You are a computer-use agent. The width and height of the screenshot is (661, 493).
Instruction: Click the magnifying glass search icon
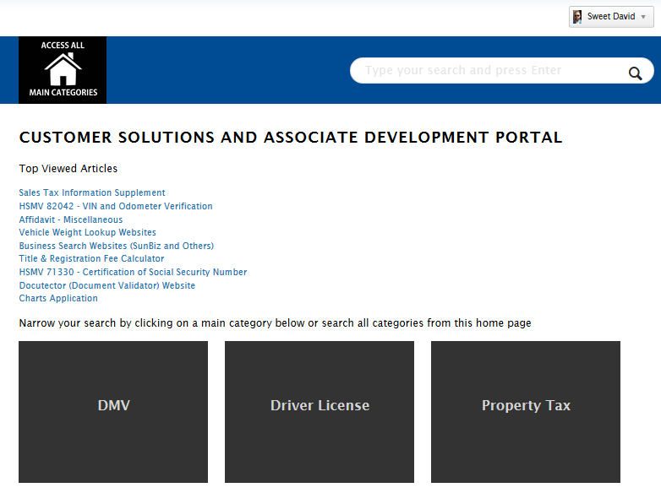[x=636, y=73]
